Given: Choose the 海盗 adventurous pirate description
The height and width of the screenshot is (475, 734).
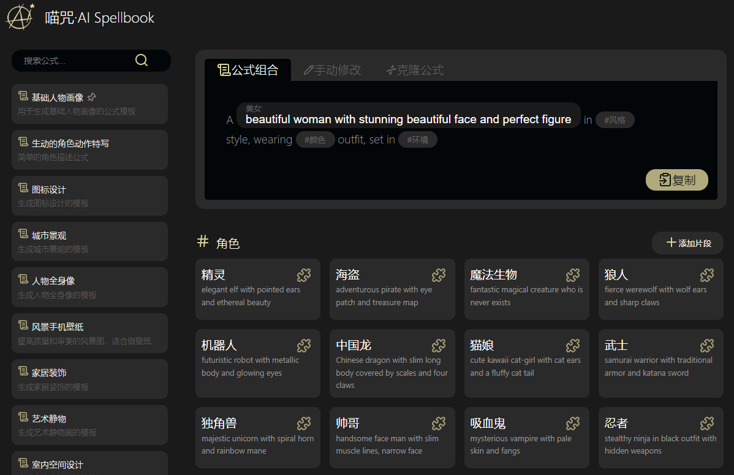Looking at the screenshot, I should point(384,296).
